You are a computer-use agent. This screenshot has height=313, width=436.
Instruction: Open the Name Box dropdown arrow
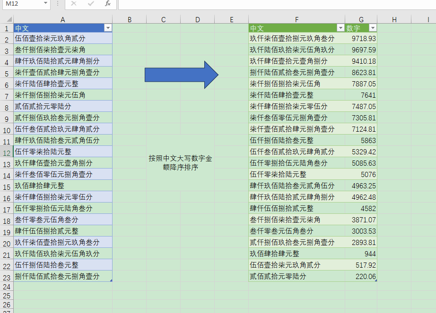45,3
